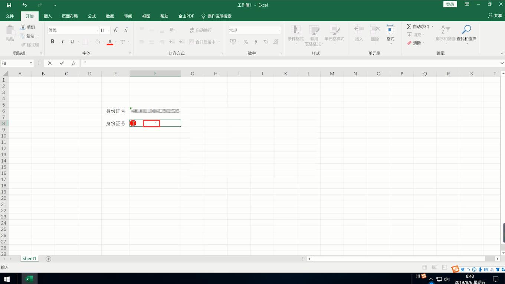This screenshot has width=505, height=284.
Task: Open the Windows Start menu
Action: [7, 279]
